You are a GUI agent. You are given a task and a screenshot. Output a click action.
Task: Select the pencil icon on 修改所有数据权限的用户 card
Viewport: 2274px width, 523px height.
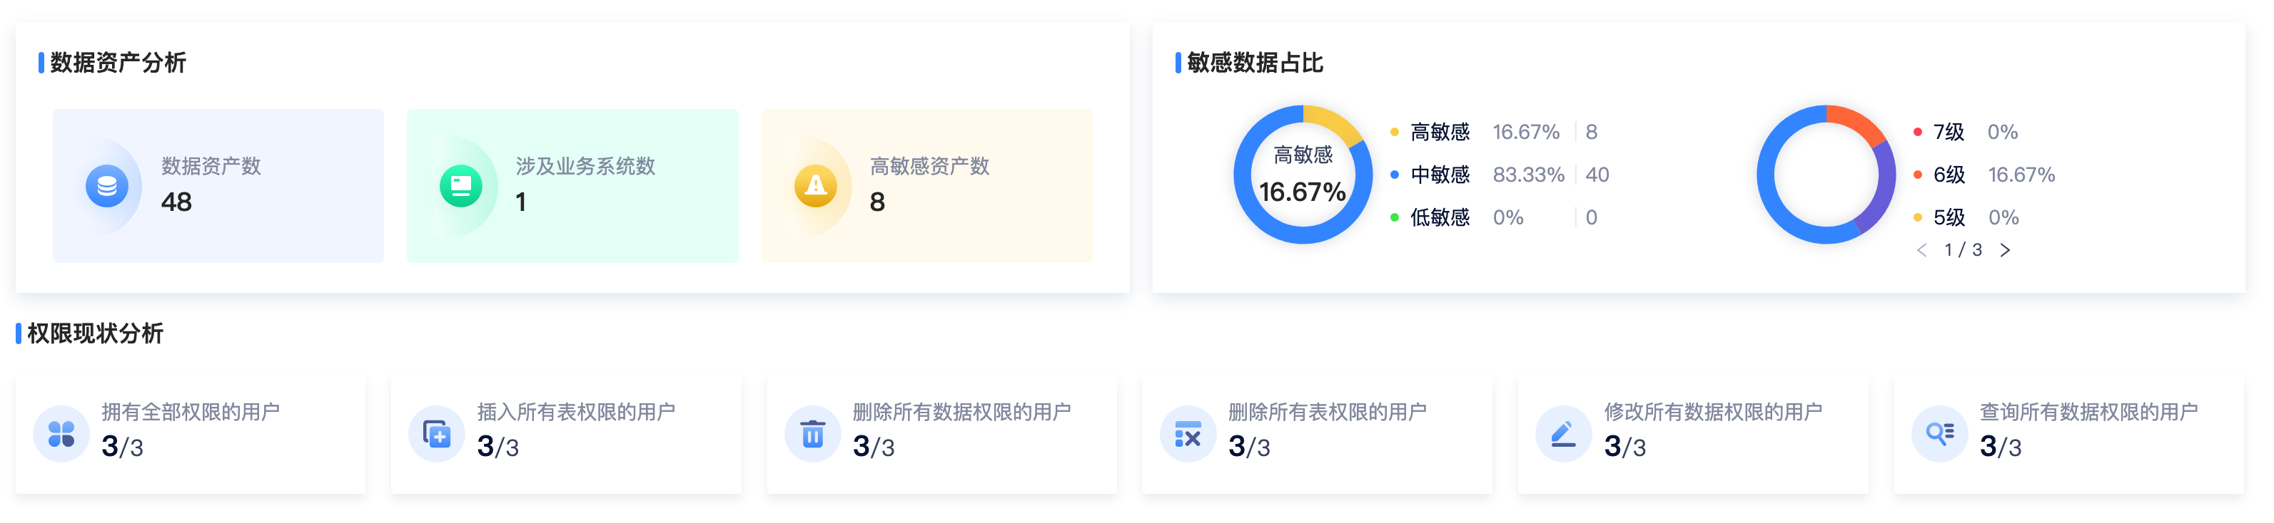click(x=1562, y=433)
